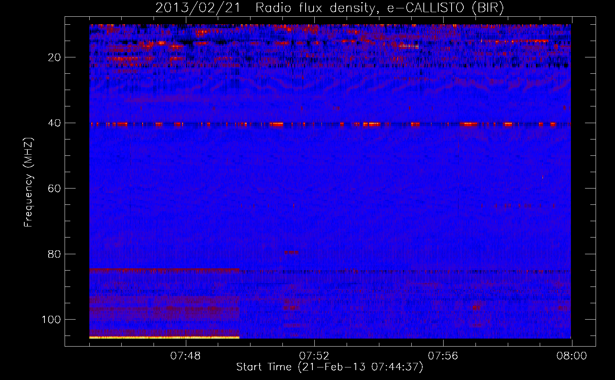615x380 pixels.
Task: Click the 08:00 time label
Action: (x=572, y=356)
